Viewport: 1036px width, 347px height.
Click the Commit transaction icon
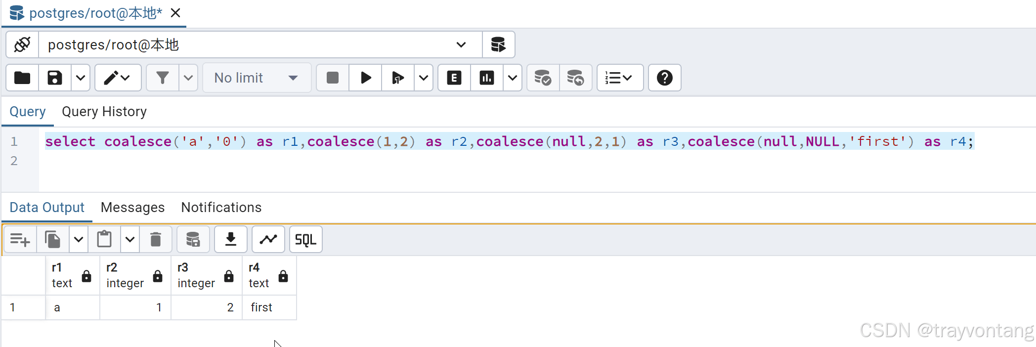click(x=543, y=78)
